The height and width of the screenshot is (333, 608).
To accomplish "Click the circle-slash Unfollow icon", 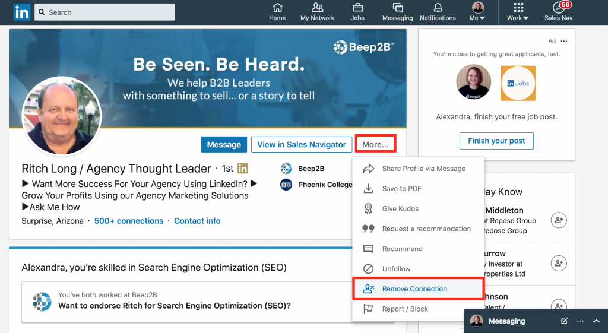I will pyautogui.click(x=368, y=269).
